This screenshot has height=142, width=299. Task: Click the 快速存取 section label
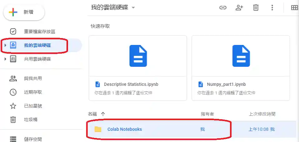point(100,26)
